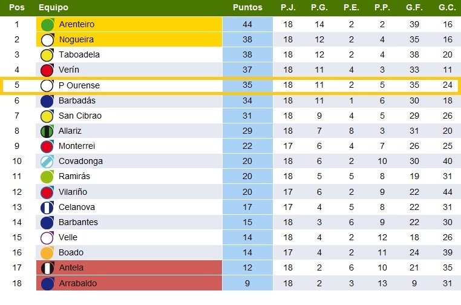Click the P.J. column header
The width and height of the screenshot is (461, 305).
tap(288, 7)
